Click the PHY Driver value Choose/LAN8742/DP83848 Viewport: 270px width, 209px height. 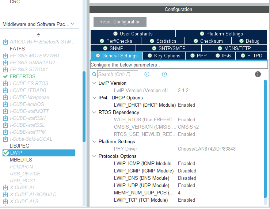pyautogui.click(x=207, y=149)
